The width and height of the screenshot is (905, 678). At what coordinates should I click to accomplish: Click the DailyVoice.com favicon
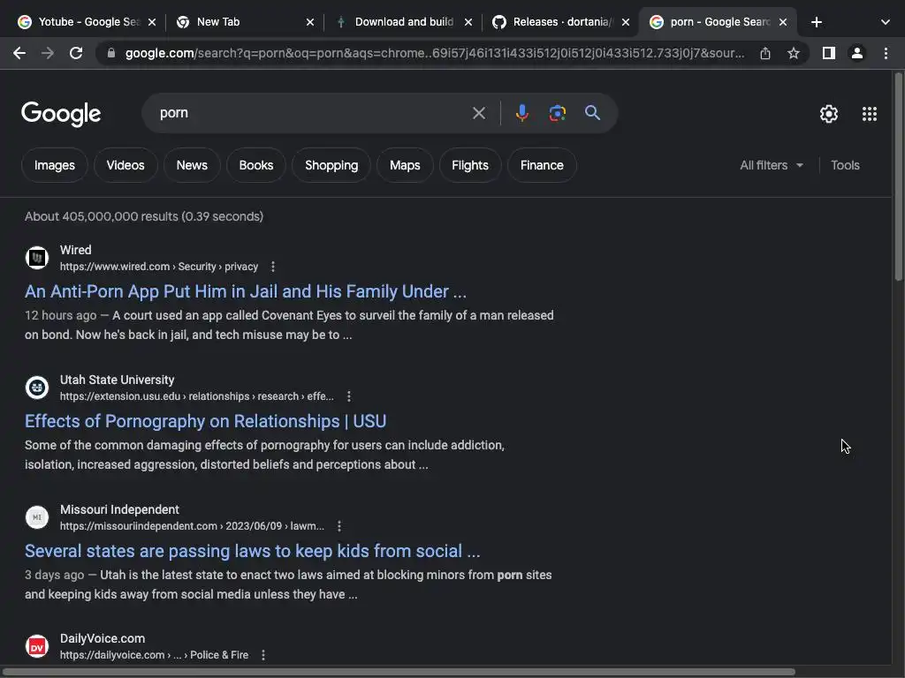(37, 646)
